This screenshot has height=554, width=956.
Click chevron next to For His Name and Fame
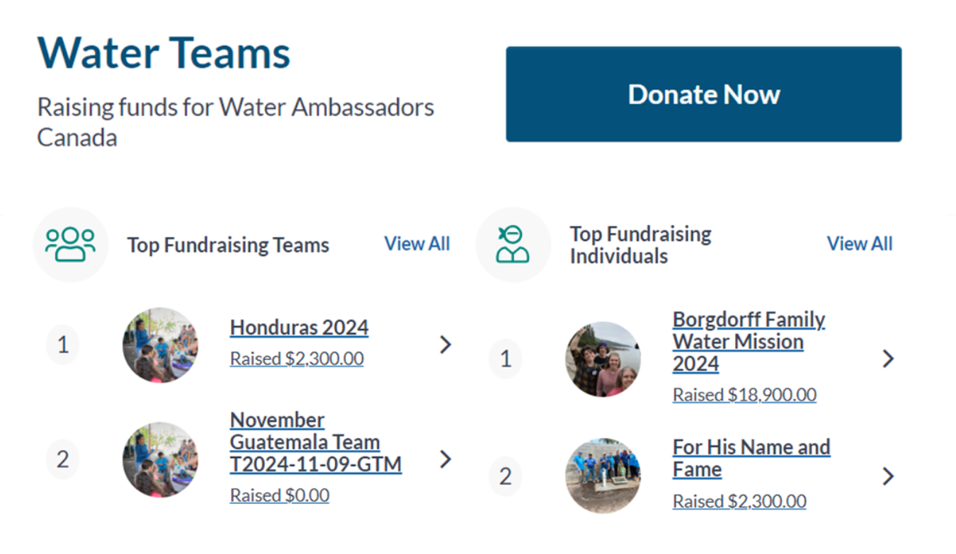[888, 476]
